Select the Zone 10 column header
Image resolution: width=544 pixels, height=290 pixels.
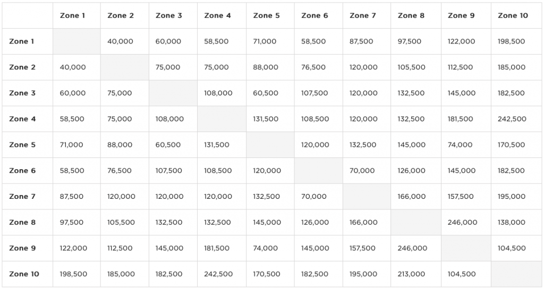pos(513,15)
